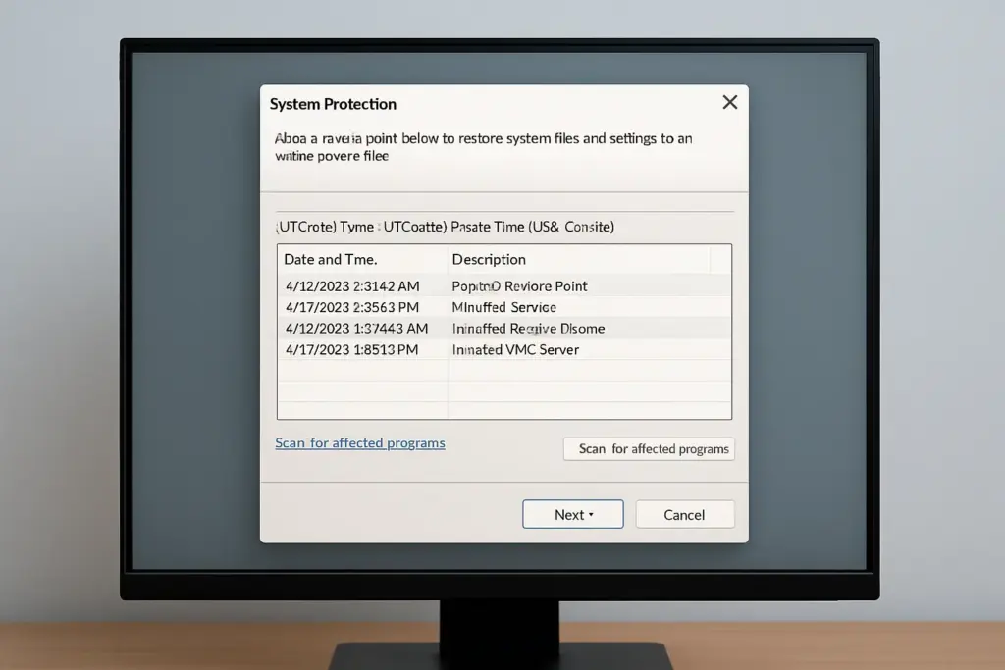Image resolution: width=1005 pixels, height=670 pixels.
Task: Cancel the system restore dialog
Action: coord(684,514)
